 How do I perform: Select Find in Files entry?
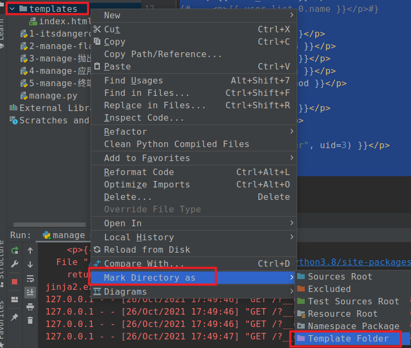pyautogui.click(x=194, y=93)
